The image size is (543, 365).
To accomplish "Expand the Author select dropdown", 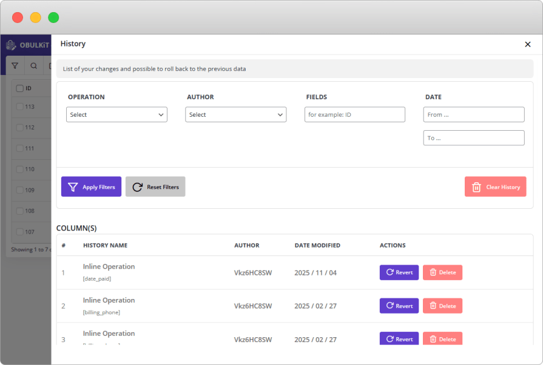I will pos(235,114).
